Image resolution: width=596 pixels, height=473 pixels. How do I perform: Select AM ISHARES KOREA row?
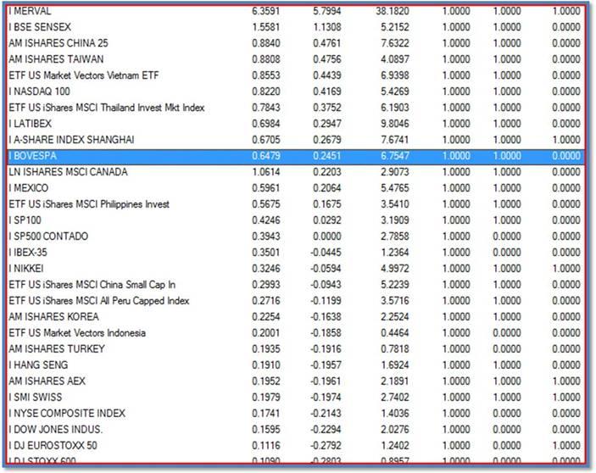tap(295, 316)
